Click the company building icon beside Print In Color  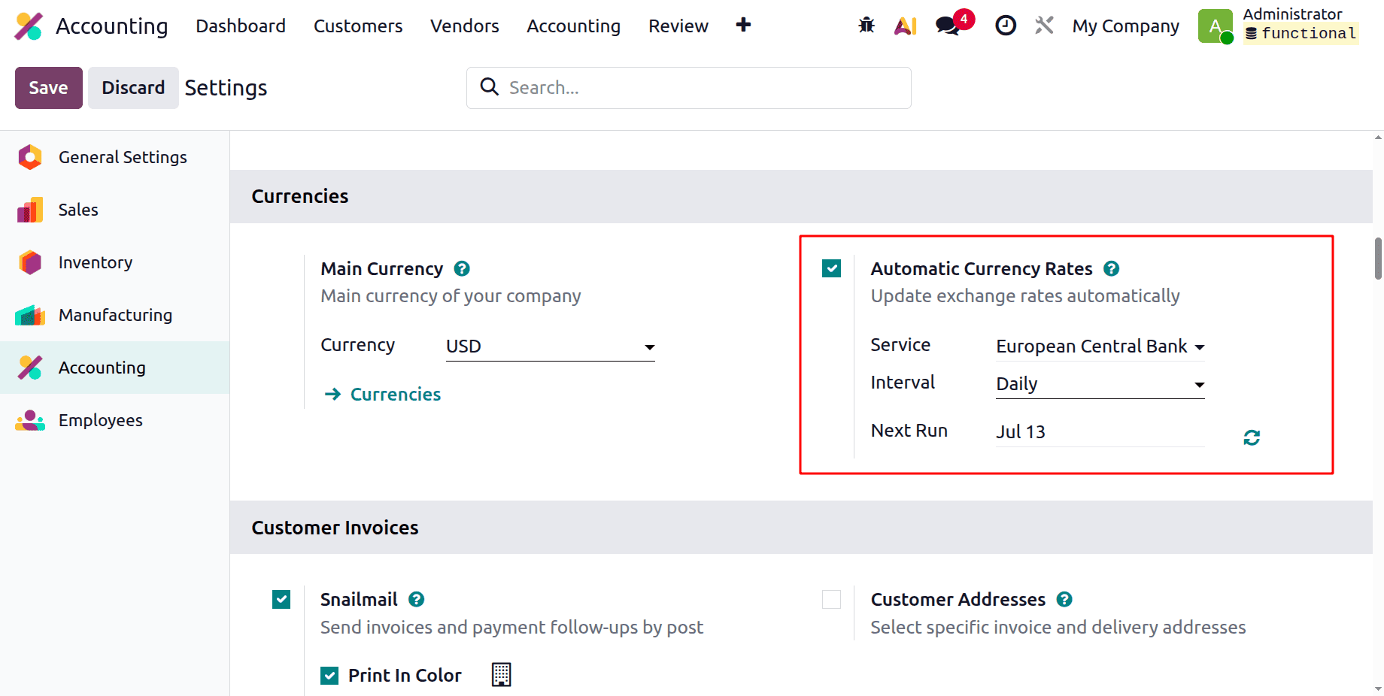[x=501, y=674]
